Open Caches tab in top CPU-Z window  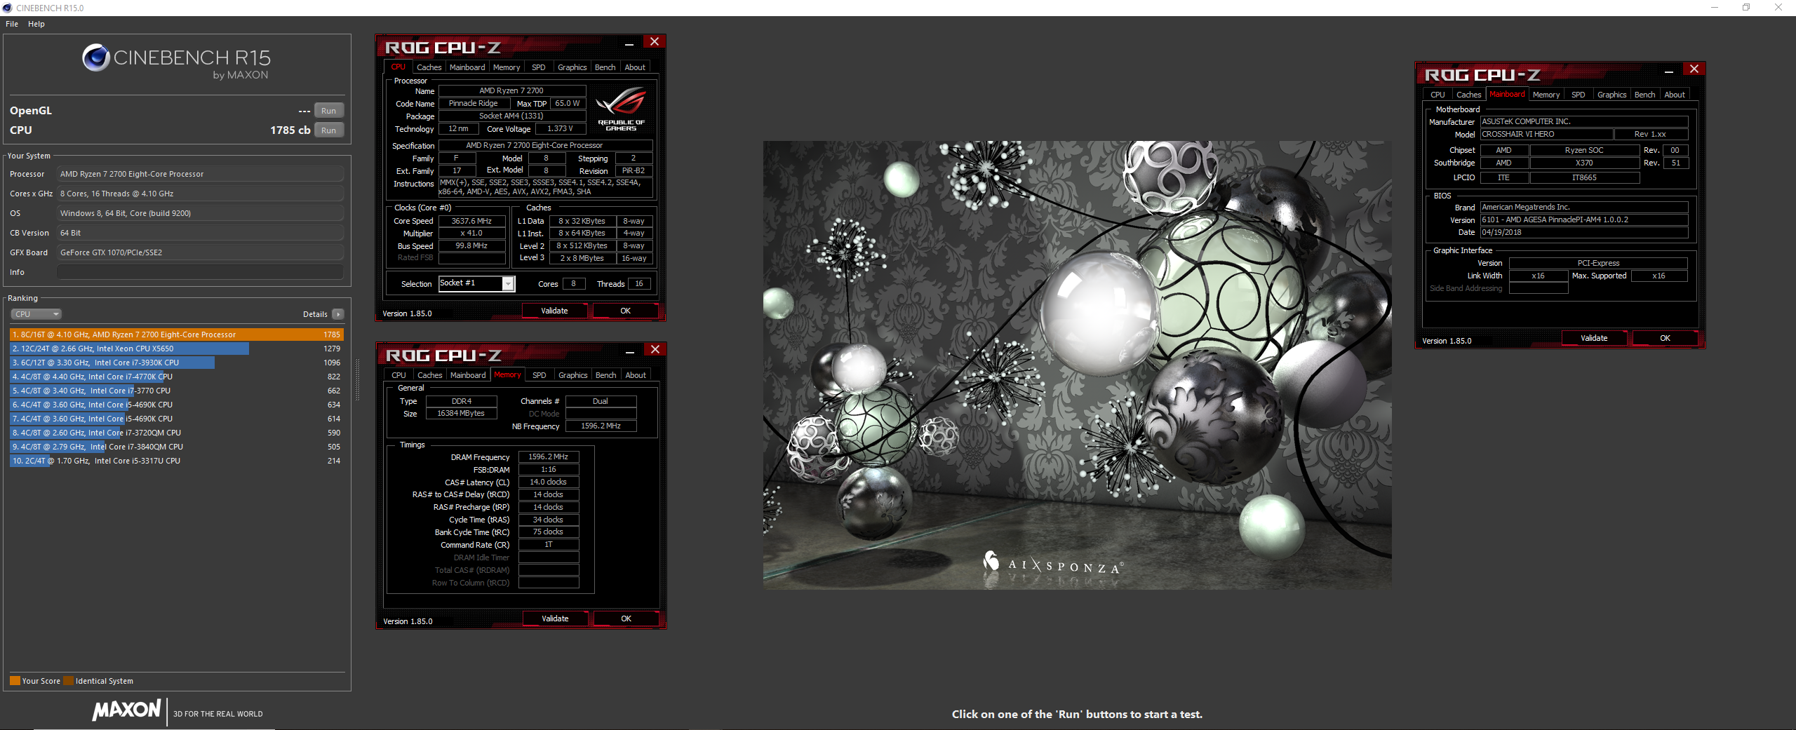point(429,67)
